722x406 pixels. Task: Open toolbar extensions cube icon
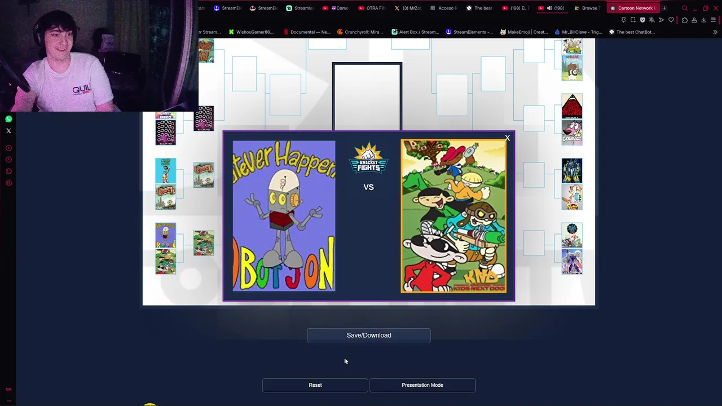pos(685,20)
